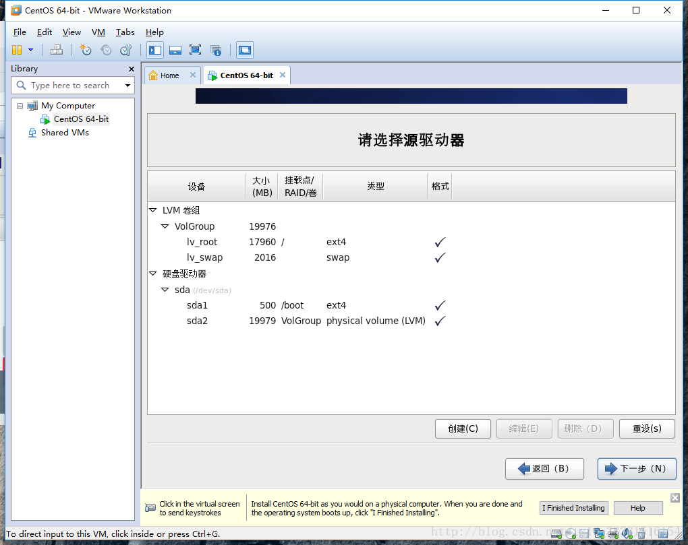688x545 pixels.
Task: Click the CD/DVD drive status icon
Action: pos(571,534)
